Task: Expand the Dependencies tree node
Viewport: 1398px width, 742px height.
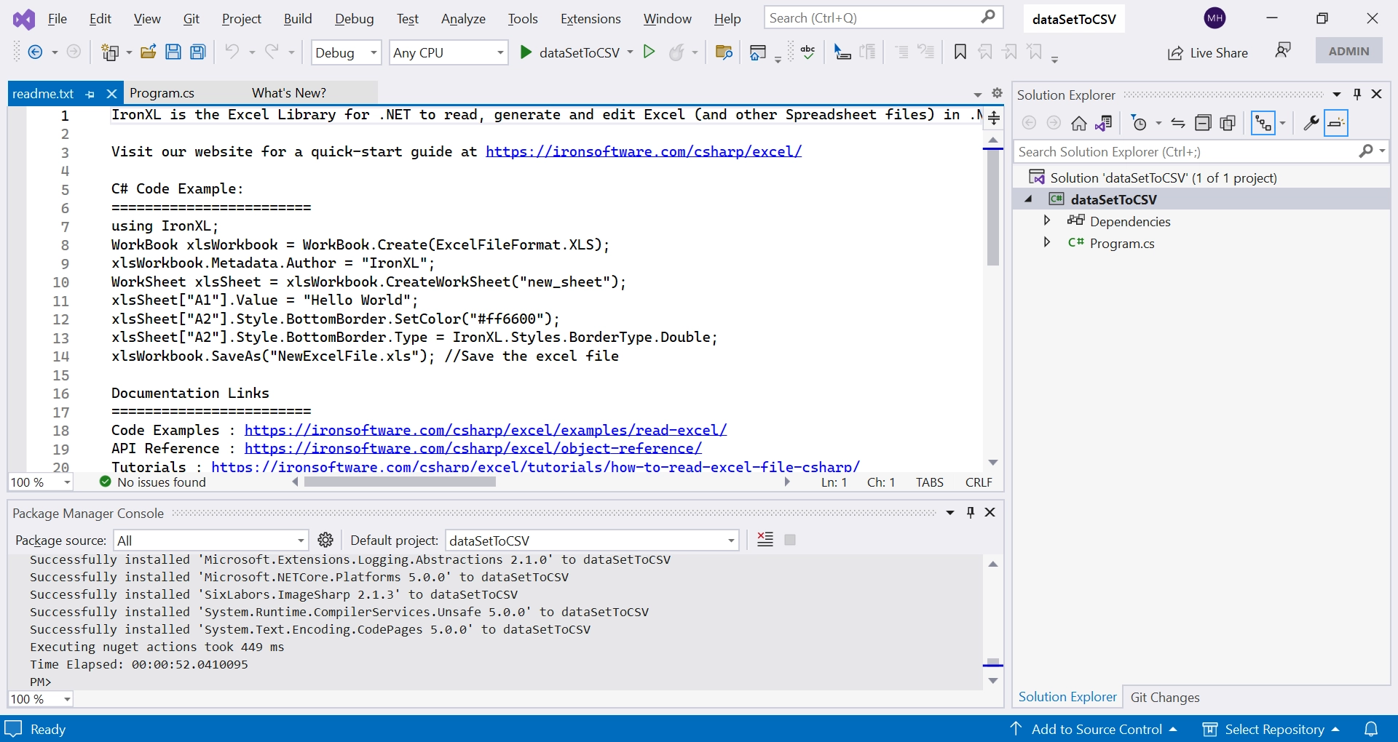Action: click(x=1047, y=220)
